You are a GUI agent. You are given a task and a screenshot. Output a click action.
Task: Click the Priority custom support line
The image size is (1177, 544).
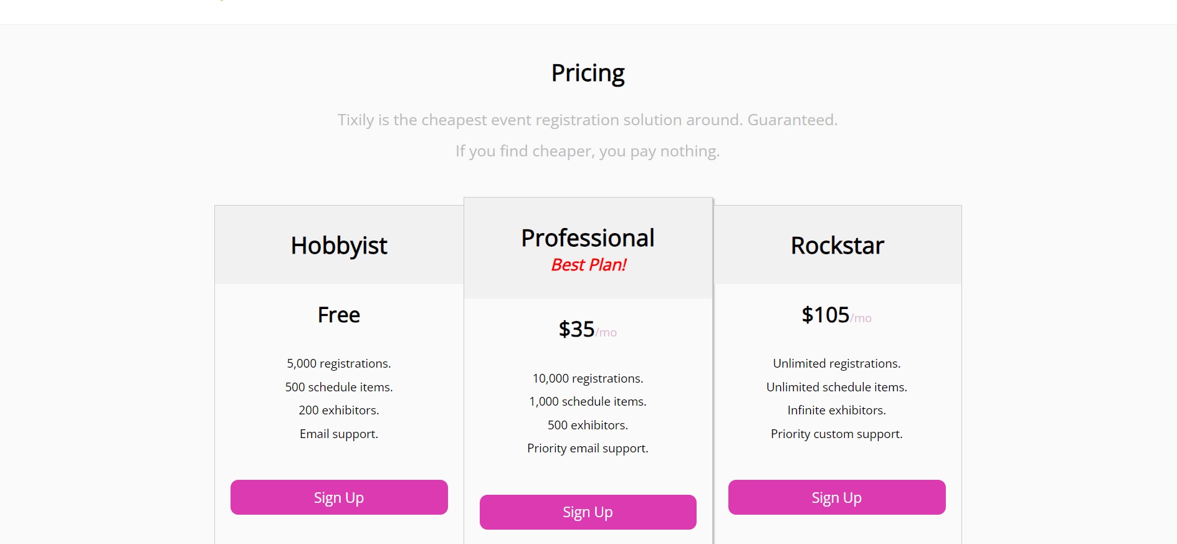pyautogui.click(x=837, y=434)
